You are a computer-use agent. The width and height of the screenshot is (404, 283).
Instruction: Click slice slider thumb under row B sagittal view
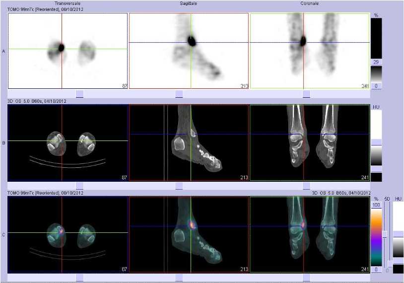pyautogui.click(x=179, y=186)
